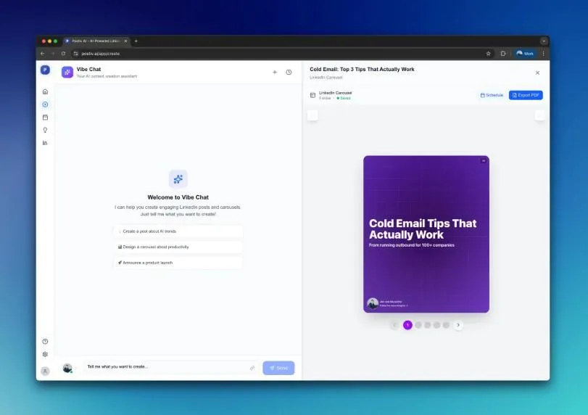Select slide 1 in the pagination dots
The width and height of the screenshot is (588, 415).
click(x=407, y=325)
